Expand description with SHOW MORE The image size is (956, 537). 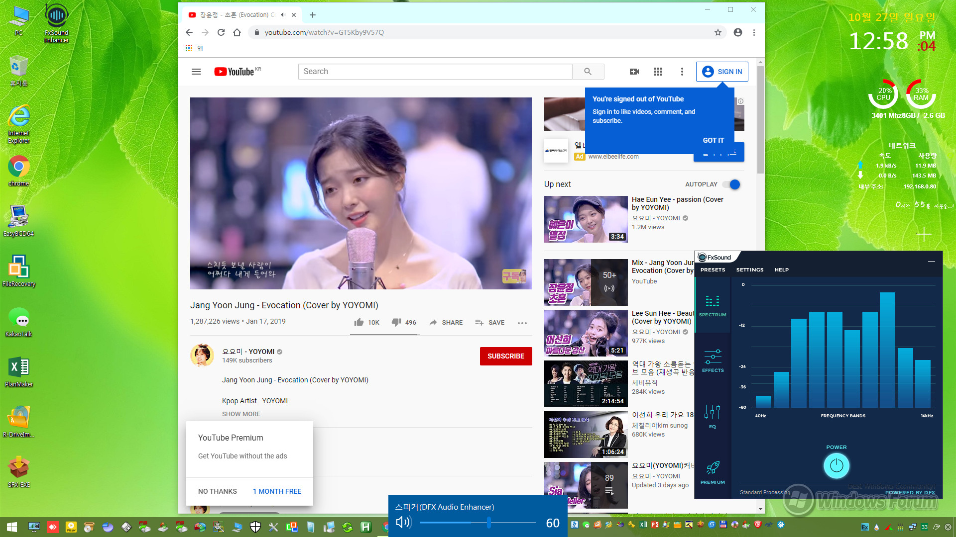coord(241,414)
